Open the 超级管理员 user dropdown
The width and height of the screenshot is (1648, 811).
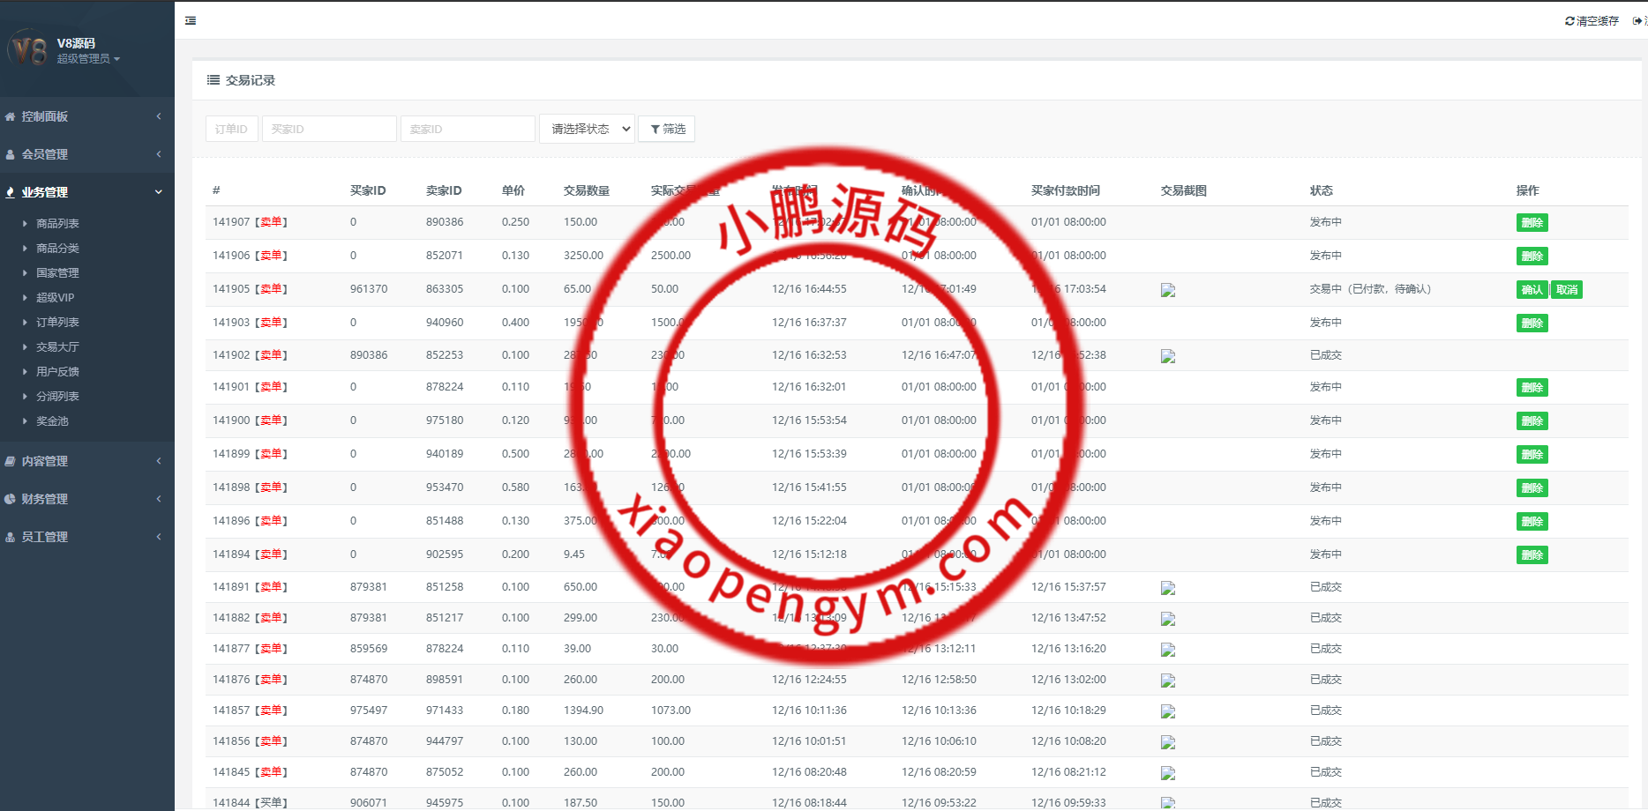point(87,59)
